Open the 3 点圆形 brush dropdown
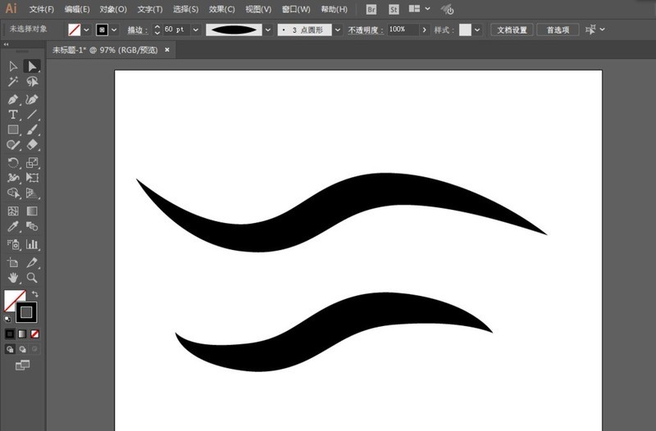 (x=338, y=29)
